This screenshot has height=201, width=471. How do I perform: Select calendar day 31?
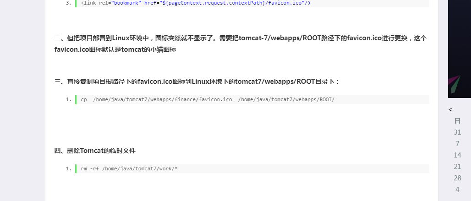pos(457,132)
